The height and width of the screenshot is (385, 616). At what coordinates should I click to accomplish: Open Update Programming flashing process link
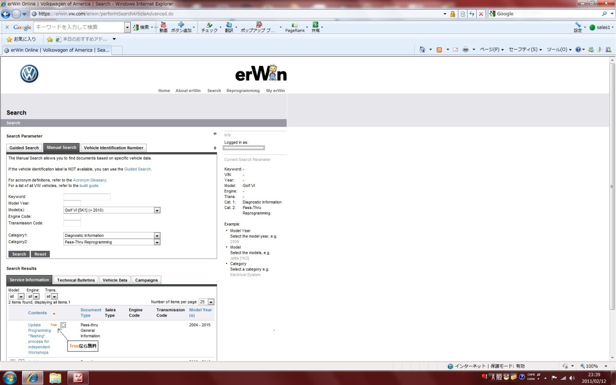[39, 339]
